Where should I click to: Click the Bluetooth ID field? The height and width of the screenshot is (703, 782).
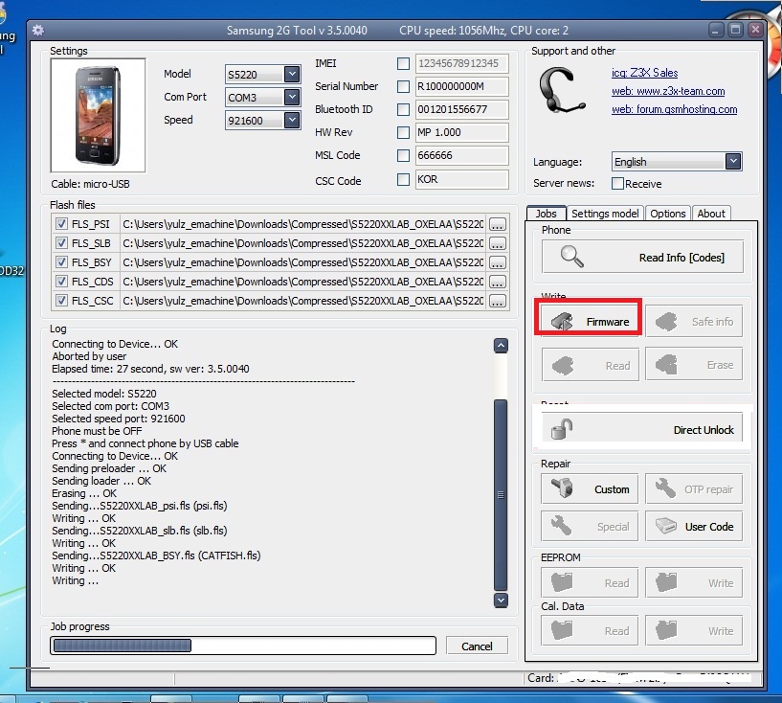click(x=461, y=109)
